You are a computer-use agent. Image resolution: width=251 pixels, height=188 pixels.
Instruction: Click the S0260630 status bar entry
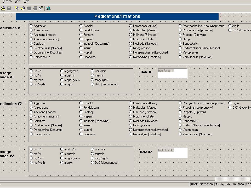click(206, 184)
